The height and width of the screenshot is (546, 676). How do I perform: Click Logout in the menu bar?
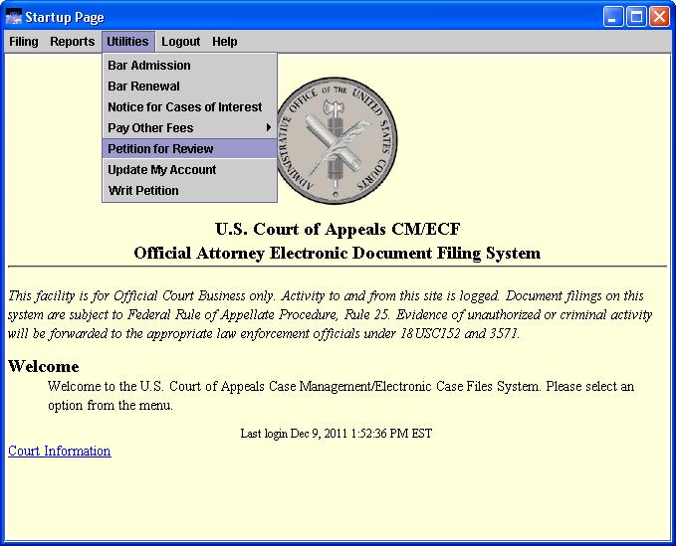(x=180, y=42)
